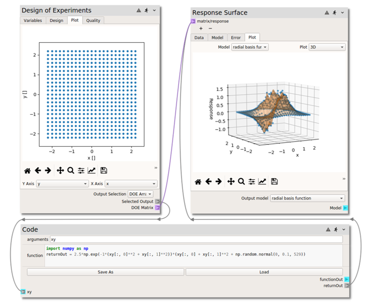Viewport: 373px width, 303px height.
Task: Switch to the Quality tab
Action: [93, 20]
